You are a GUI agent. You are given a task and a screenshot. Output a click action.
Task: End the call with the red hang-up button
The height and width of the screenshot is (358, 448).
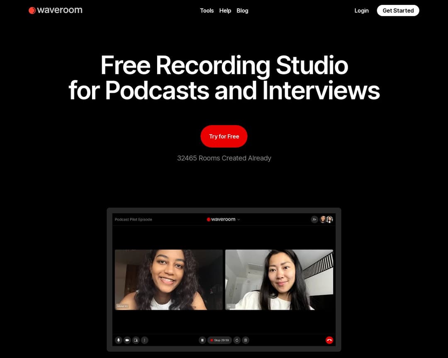[x=329, y=340]
